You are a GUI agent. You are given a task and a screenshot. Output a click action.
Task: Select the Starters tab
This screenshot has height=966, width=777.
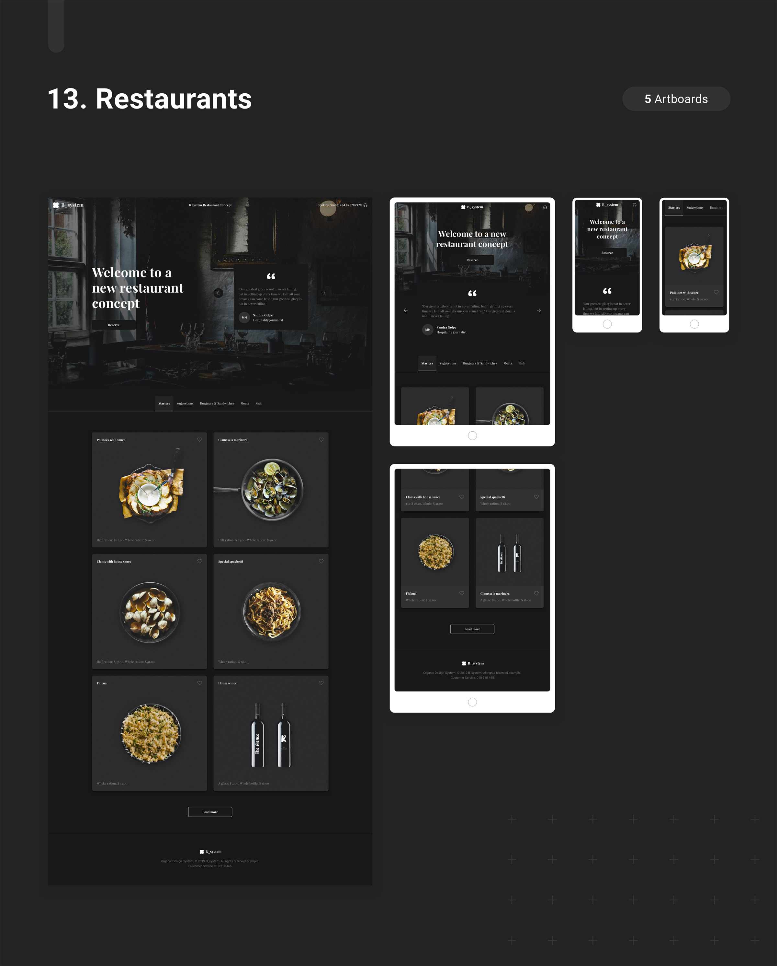coord(163,403)
